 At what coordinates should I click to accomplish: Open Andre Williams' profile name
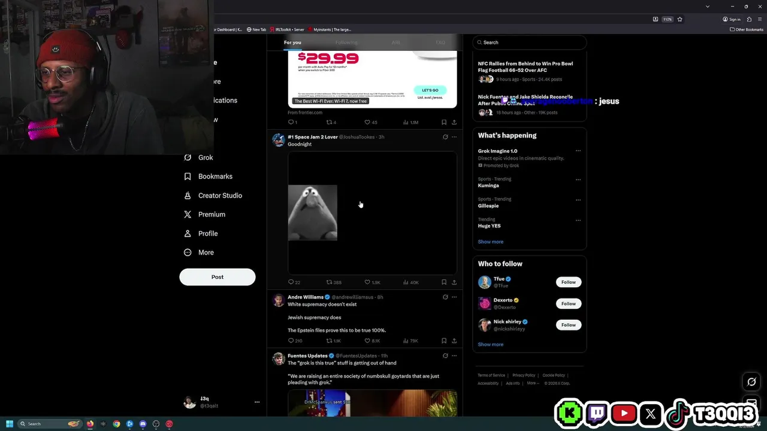click(306, 297)
